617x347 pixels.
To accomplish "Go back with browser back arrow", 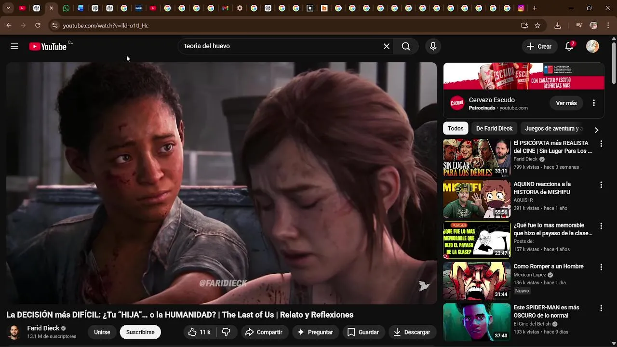I will pos(9,26).
